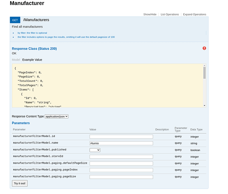
Task: Click the example JSON scrollbar thumb
Action: pos(204,73)
